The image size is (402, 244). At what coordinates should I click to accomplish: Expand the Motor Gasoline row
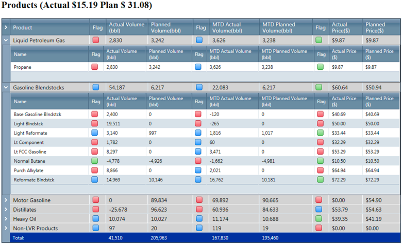pos(5,200)
